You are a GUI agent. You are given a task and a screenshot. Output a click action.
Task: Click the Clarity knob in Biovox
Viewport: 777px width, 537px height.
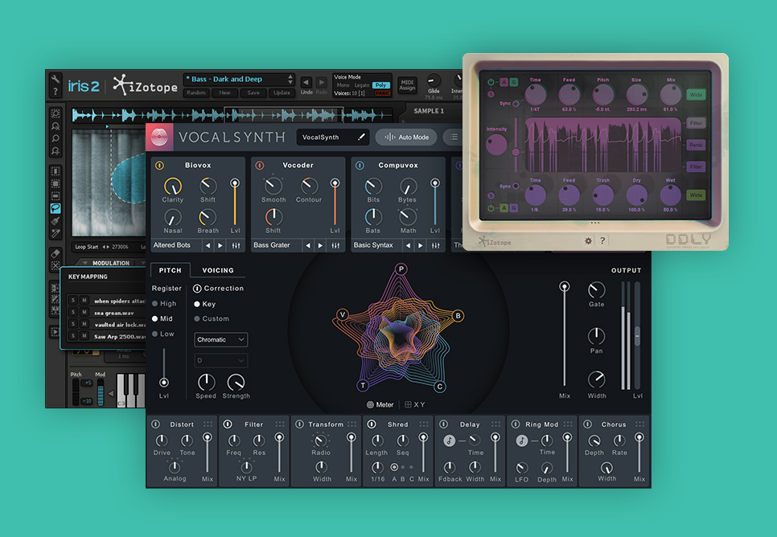point(172,187)
